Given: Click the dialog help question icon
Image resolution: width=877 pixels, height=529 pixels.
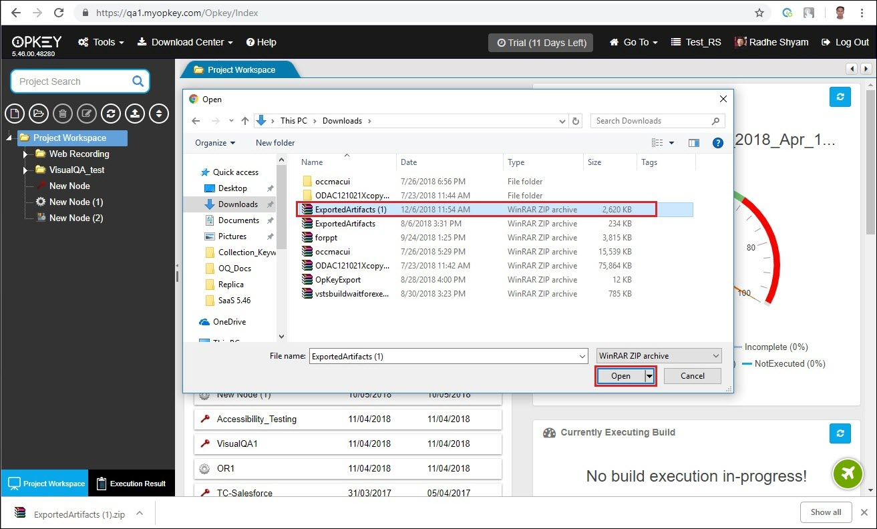Looking at the screenshot, I should tap(718, 143).
